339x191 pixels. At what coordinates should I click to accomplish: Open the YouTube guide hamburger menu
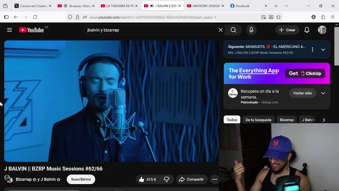pos(10,30)
